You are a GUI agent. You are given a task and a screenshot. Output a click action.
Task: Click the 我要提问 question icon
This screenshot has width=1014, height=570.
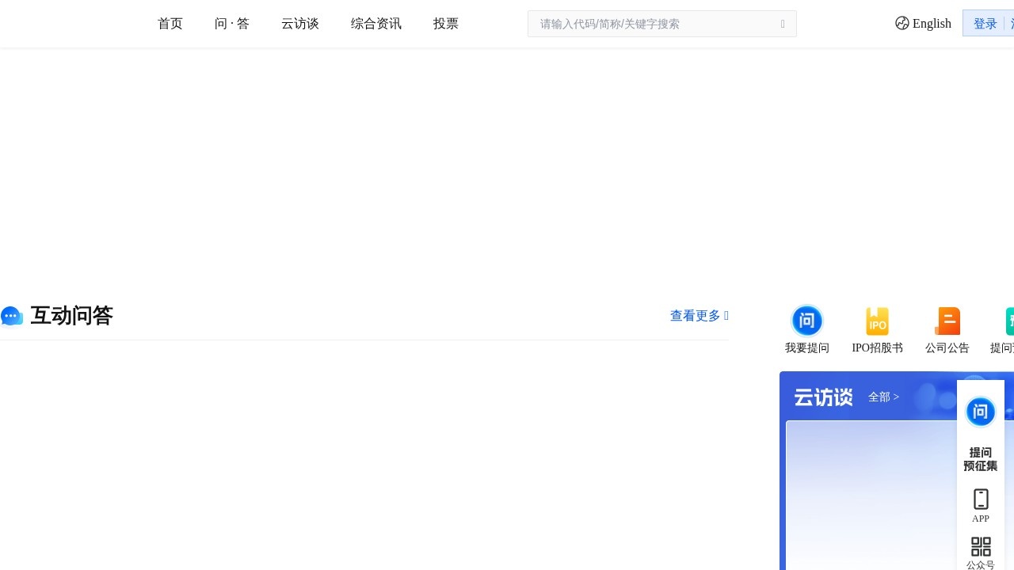tap(806, 321)
